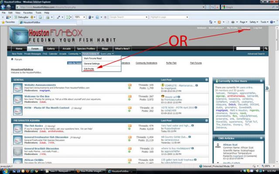Click the Log Out link

click(258, 28)
